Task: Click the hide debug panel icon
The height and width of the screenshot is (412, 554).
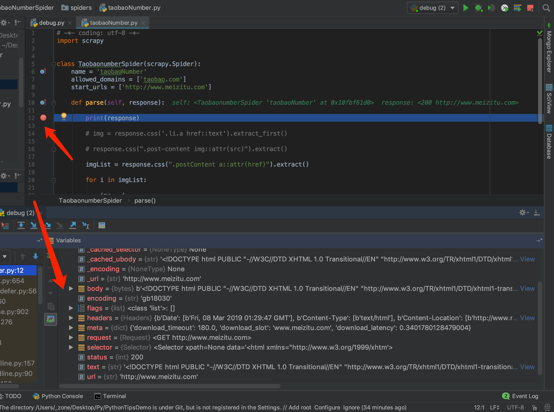Action: 537,213
